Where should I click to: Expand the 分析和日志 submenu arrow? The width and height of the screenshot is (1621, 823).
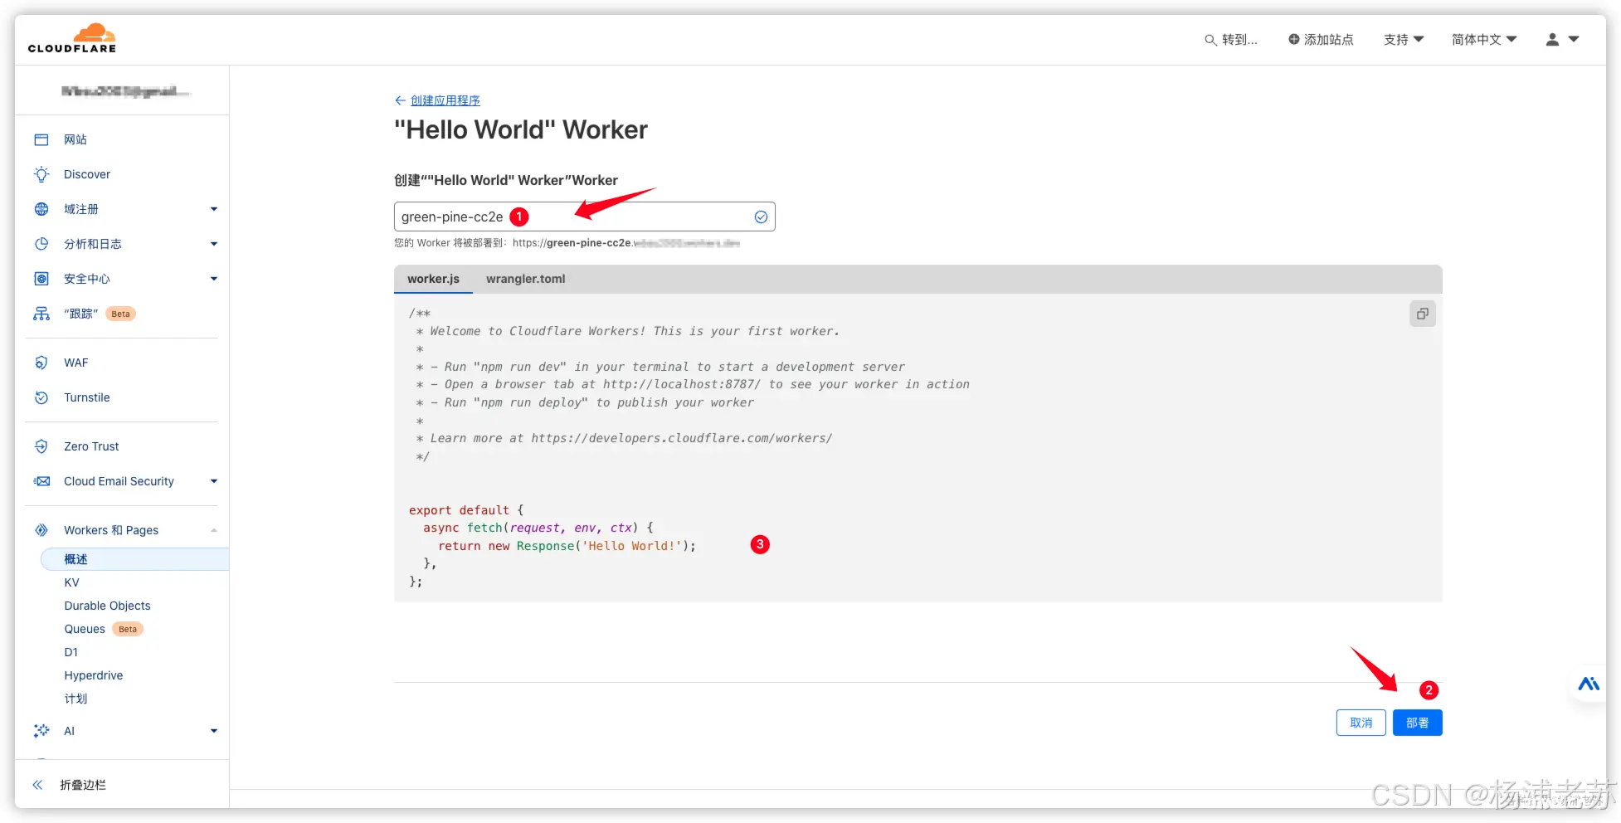click(x=214, y=244)
